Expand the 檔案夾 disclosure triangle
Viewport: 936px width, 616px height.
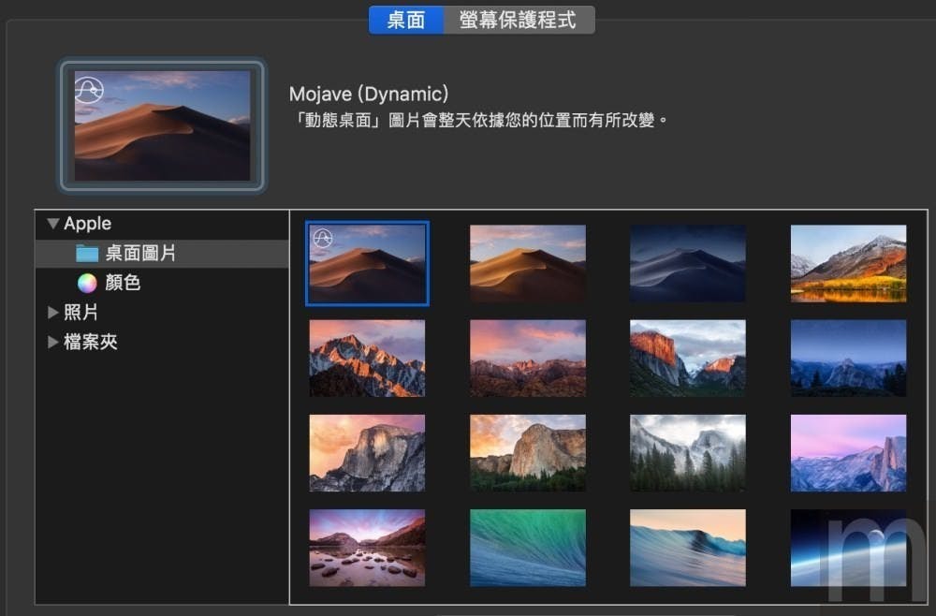pyautogui.click(x=53, y=342)
